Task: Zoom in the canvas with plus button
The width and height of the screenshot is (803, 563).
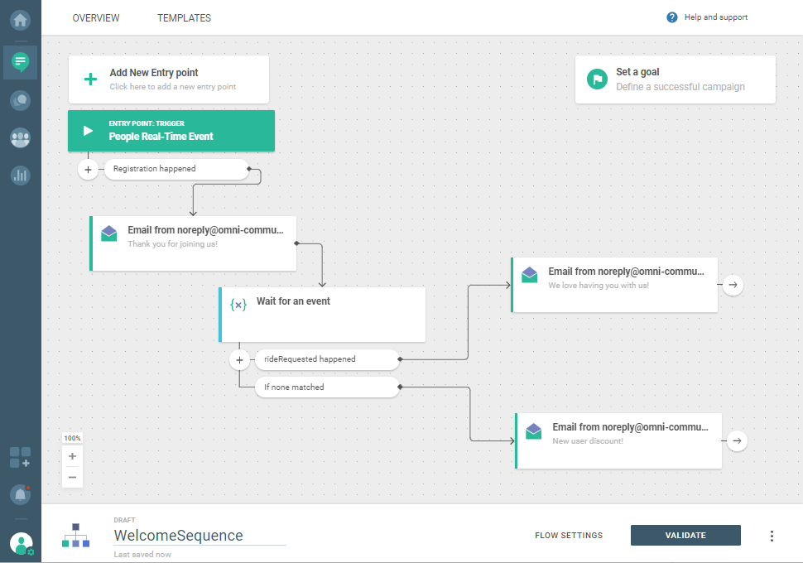Action: pos(72,456)
